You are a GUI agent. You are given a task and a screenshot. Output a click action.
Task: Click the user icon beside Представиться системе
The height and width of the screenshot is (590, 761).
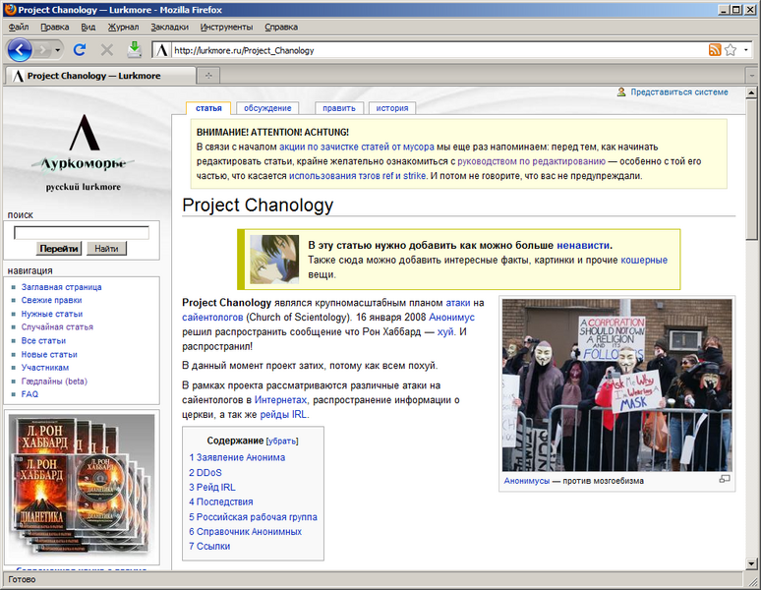tap(621, 91)
